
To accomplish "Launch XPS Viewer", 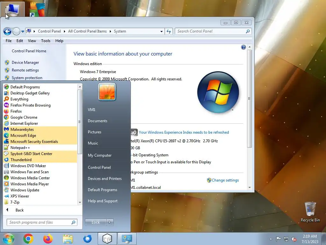I will pyautogui.click(x=40, y=196).
